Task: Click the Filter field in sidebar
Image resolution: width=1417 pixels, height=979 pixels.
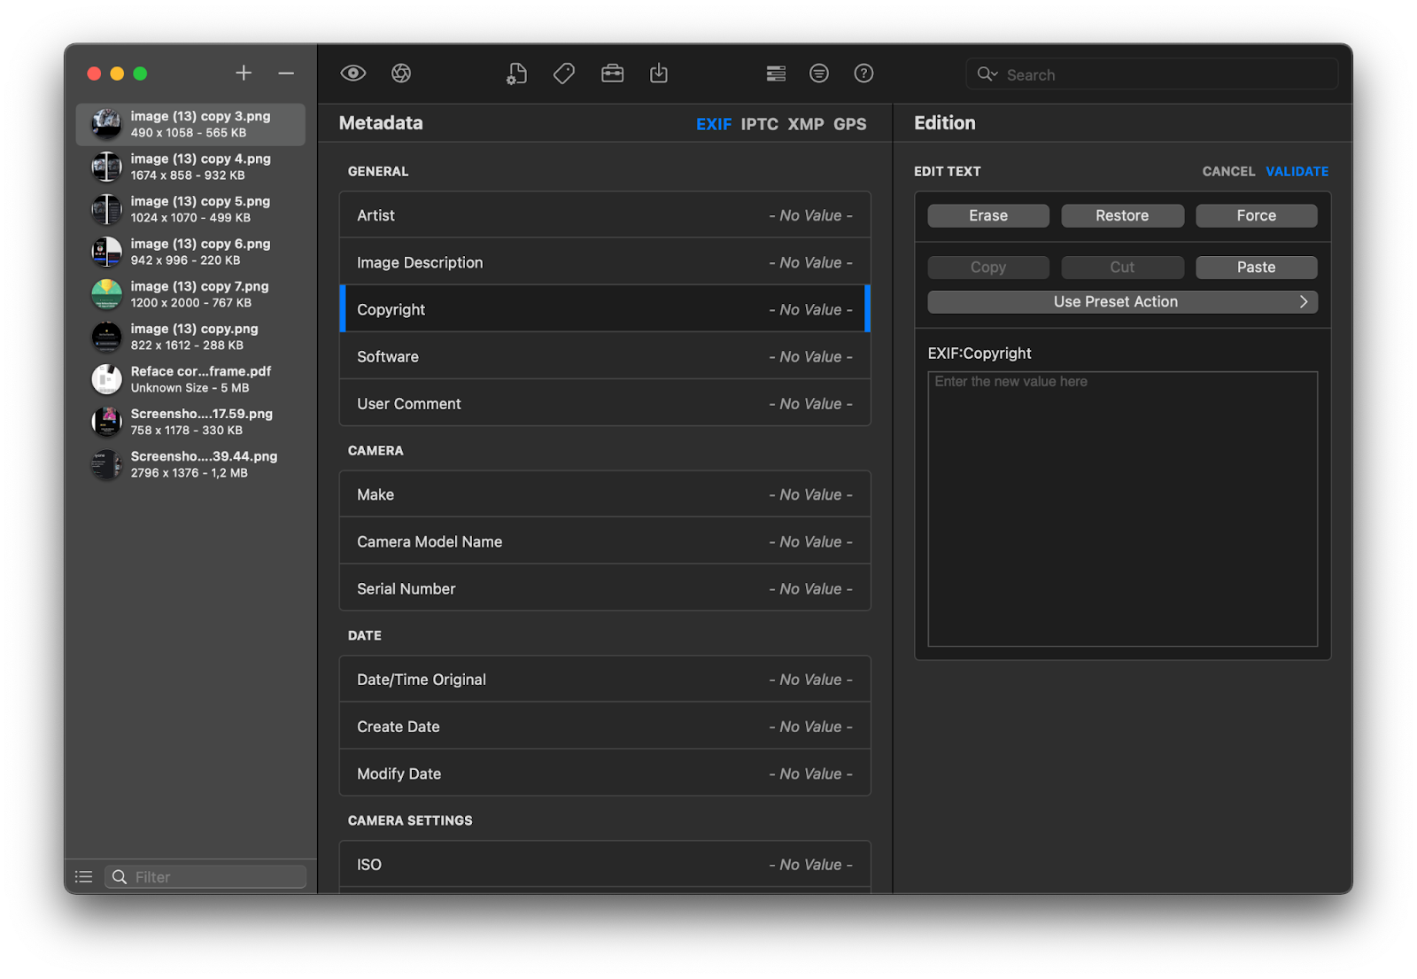Action: click(205, 877)
